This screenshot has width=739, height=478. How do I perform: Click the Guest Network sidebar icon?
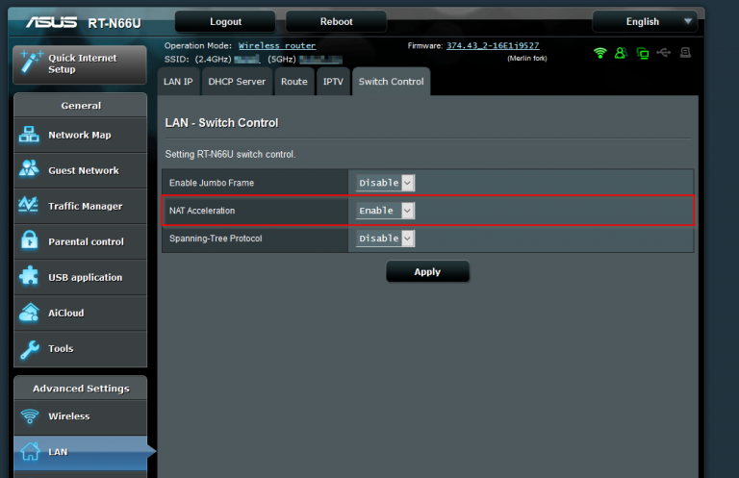pyautogui.click(x=30, y=170)
